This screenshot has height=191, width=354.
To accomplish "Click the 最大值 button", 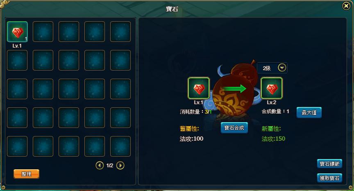I will pyautogui.click(x=309, y=112).
